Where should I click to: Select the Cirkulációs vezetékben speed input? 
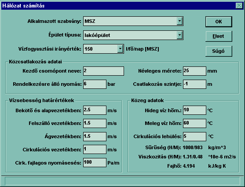coord(95,149)
